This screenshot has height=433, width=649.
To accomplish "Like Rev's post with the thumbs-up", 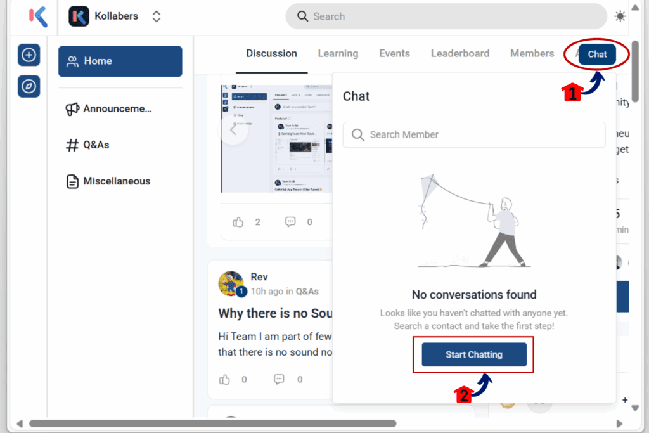I will (x=224, y=379).
